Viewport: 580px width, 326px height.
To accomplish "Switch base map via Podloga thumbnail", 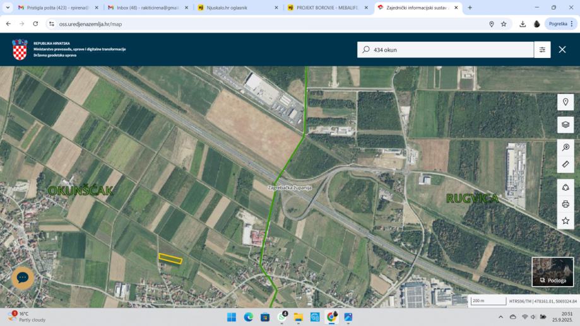I will point(553,272).
